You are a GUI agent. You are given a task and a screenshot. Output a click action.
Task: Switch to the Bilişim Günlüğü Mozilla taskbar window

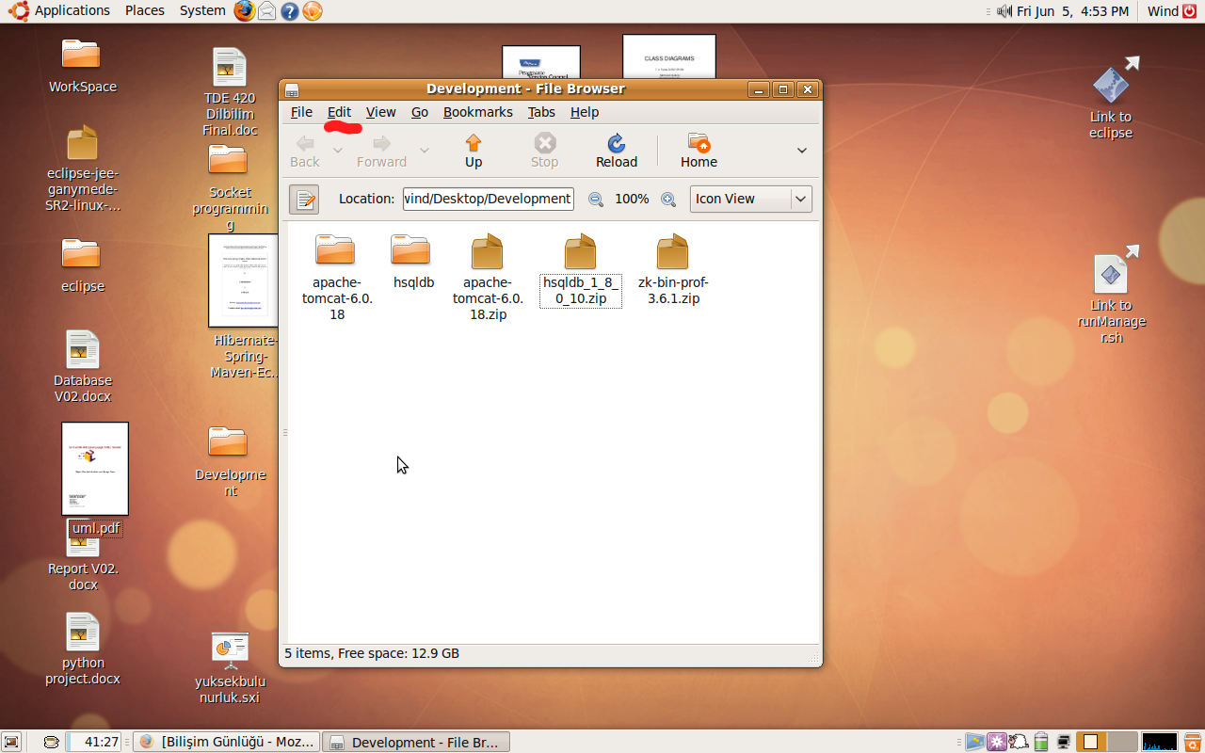226,742
